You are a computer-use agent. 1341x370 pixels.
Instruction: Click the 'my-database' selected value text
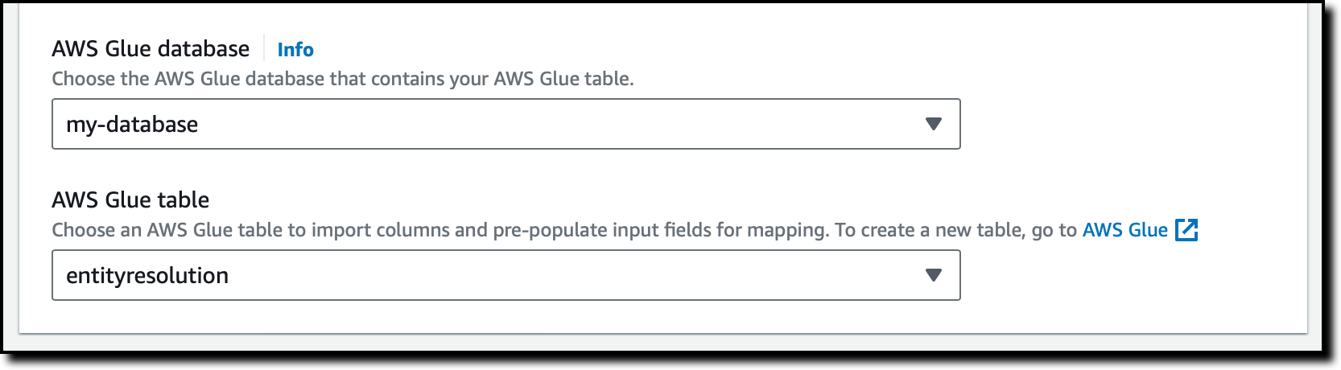click(x=132, y=125)
